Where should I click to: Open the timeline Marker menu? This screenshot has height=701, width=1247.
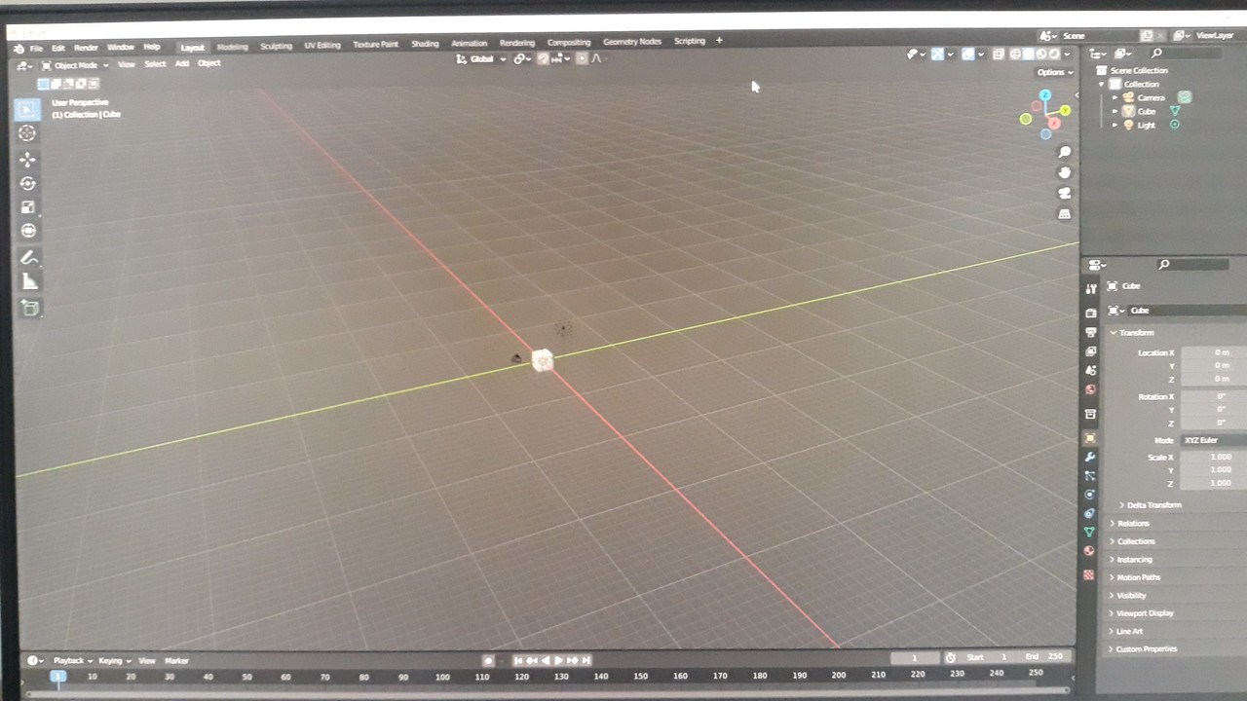pos(176,661)
